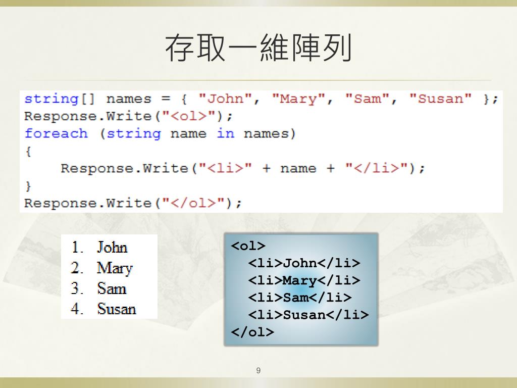Click the Response.Write("</ol>") closing line
Screen dimensions: 517x388
[133, 203]
